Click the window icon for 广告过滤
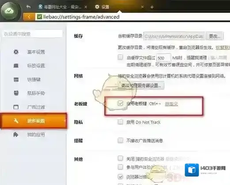The width and height of the screenshot is (230, 185). (16, 107)
